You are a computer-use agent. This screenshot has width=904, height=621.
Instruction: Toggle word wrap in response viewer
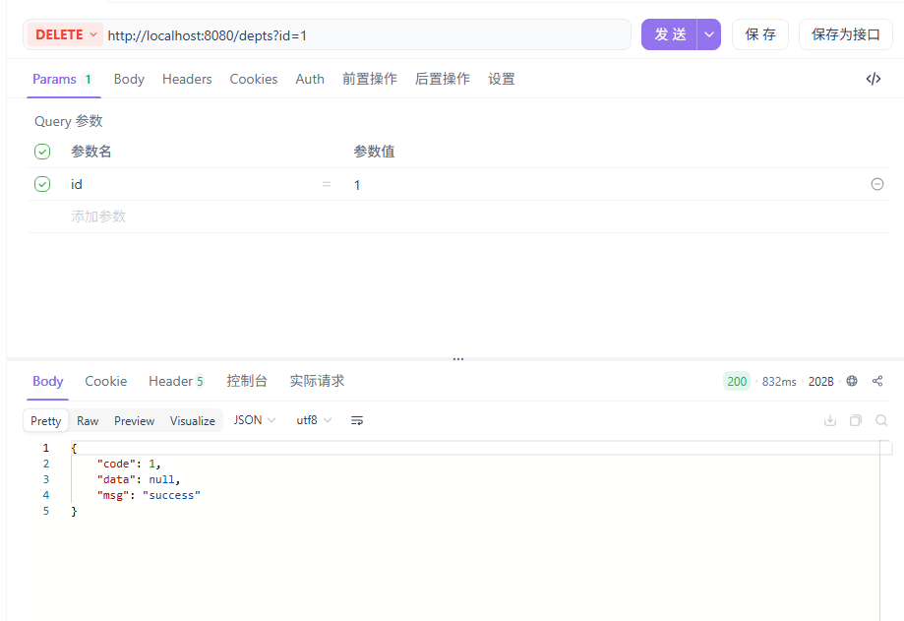tap(357, 420)
